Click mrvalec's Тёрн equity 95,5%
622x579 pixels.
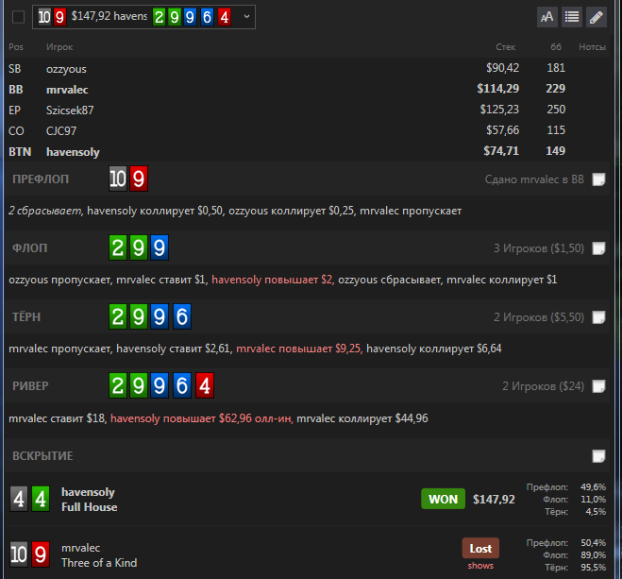point(594,568)
